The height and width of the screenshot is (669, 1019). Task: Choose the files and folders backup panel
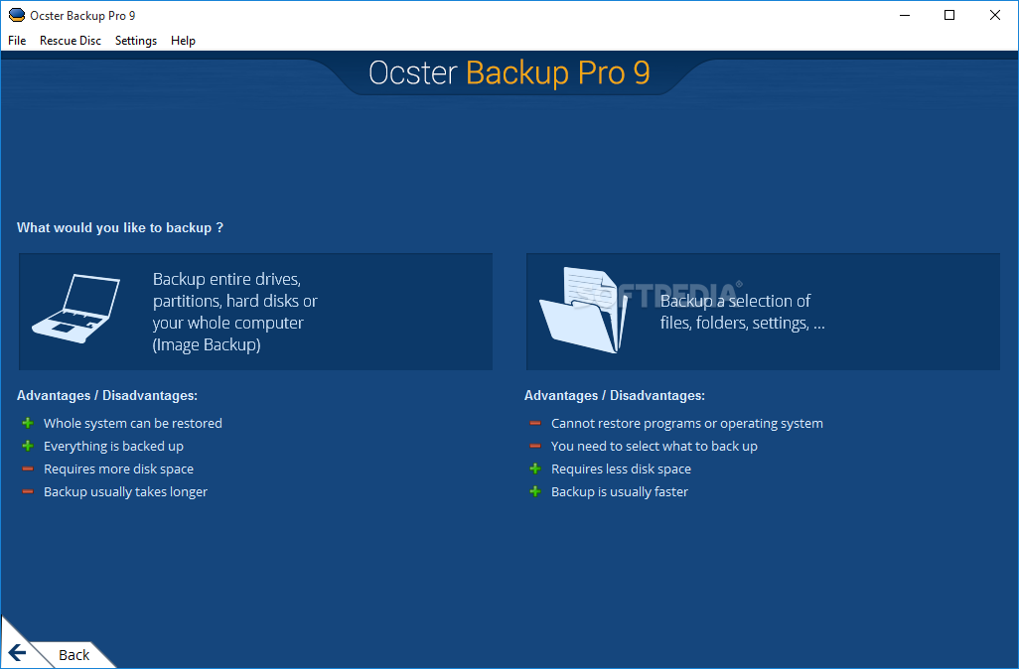[763, 312]
